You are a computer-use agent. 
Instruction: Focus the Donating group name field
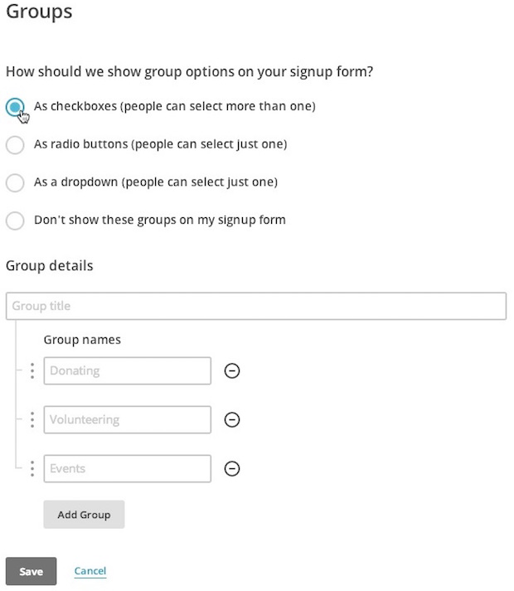pyautogui.click(x=128, y=371)
